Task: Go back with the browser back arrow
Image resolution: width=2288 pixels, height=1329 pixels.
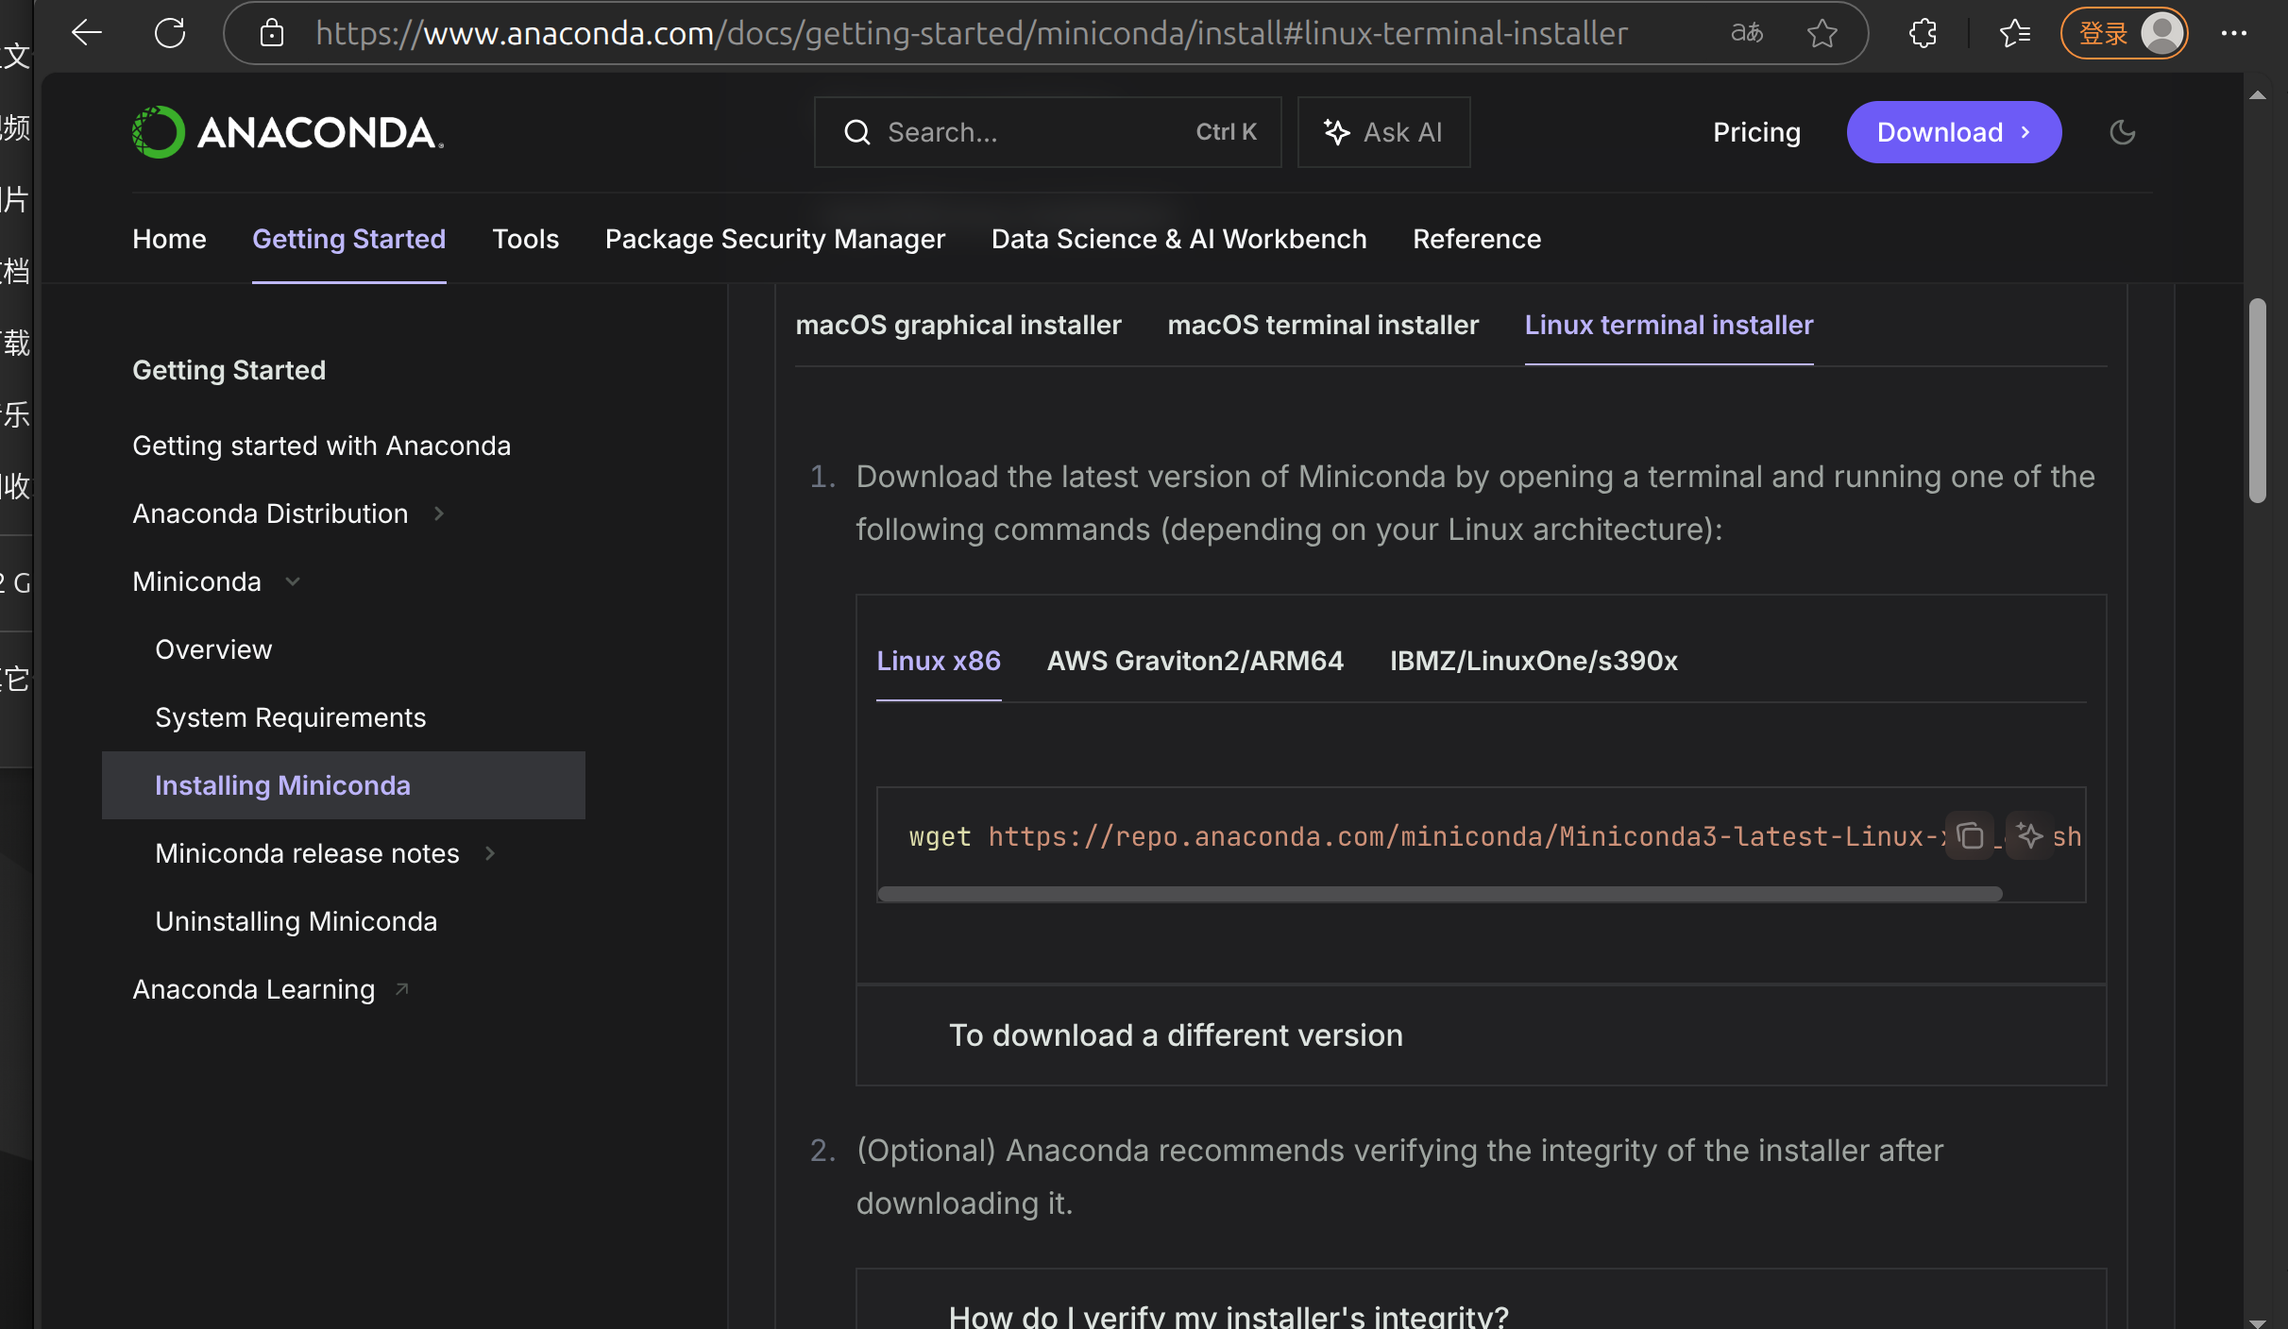Action: (86, 33)
